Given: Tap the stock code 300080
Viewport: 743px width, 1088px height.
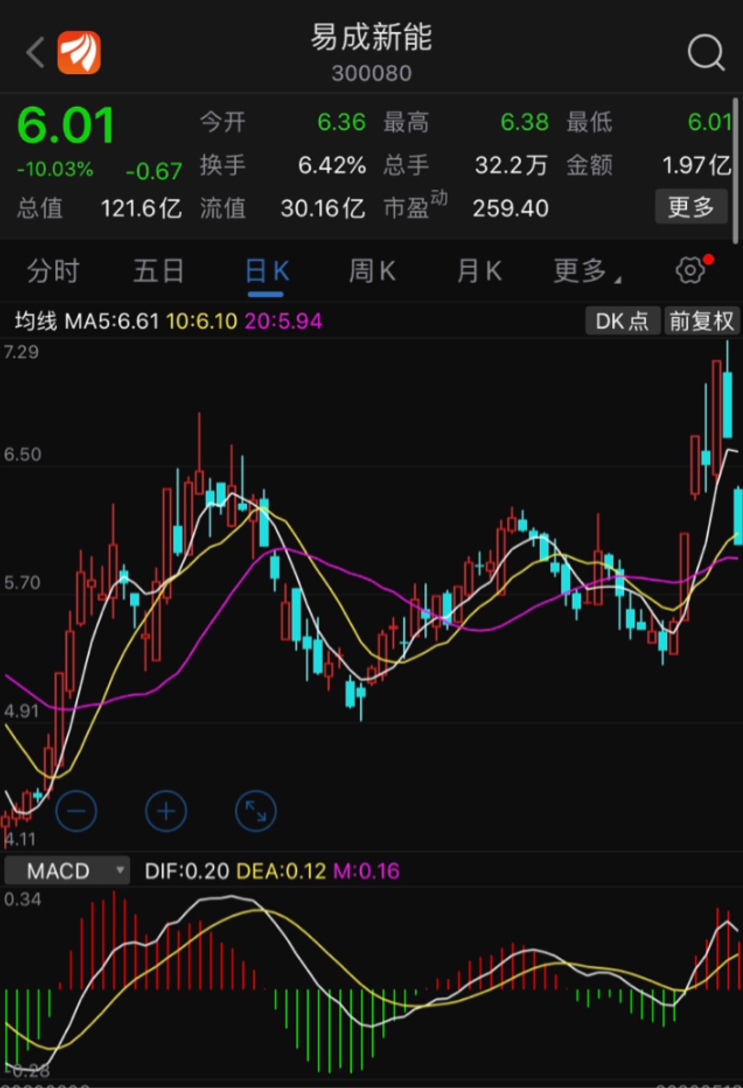Looking at the screenshot, I should [372, 74].
